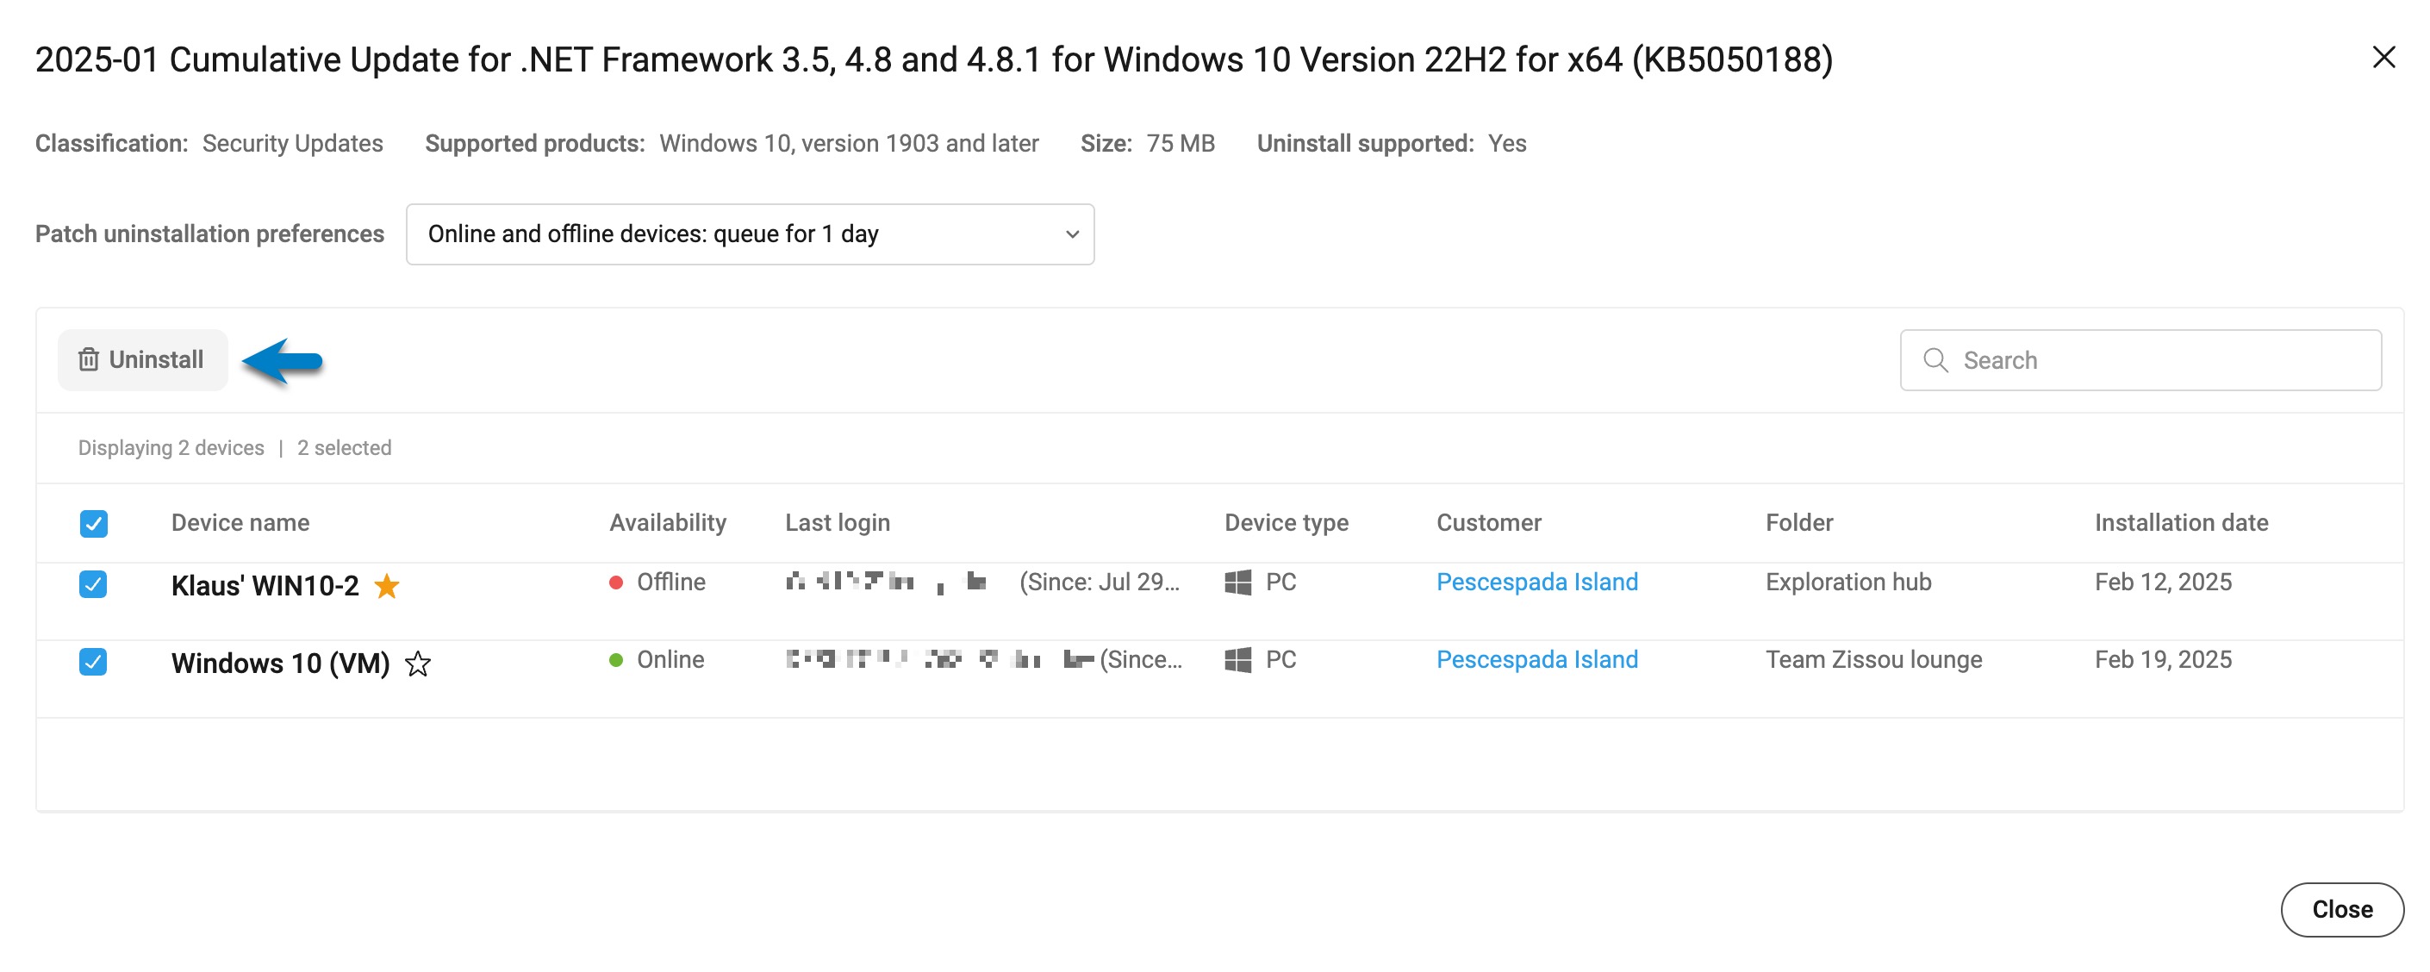
Task: Toggle the select-all devices checkbox
Action: 93,524
